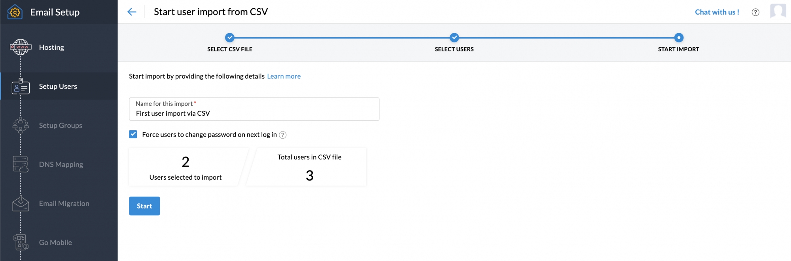The height and width of the screenshot is (261, 791).
Task: Click the Hosting globe icon
Action: tap(21, 47)
